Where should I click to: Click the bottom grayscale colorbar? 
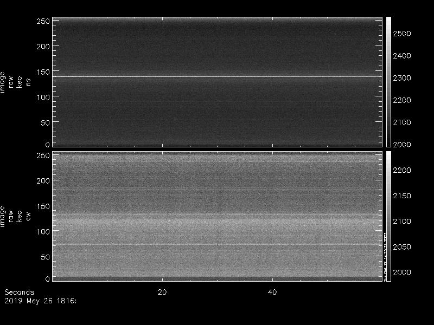click(388, 216)
